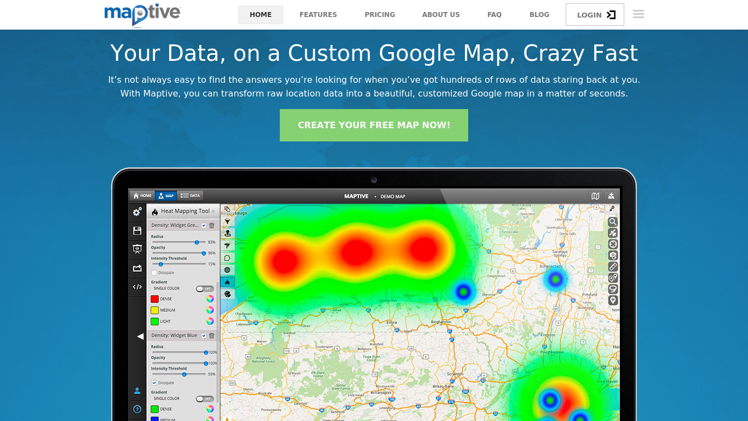Uncheck the Density: Widget Blue checkbox
This screenshot has width=748, height=421.
tap(204, 335)
